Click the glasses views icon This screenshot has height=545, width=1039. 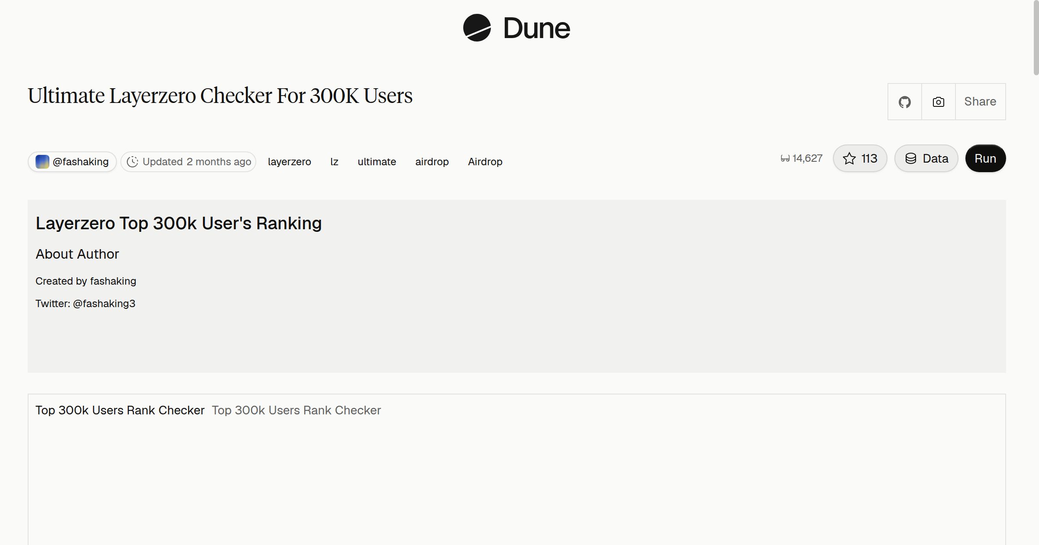click(785, 159)
